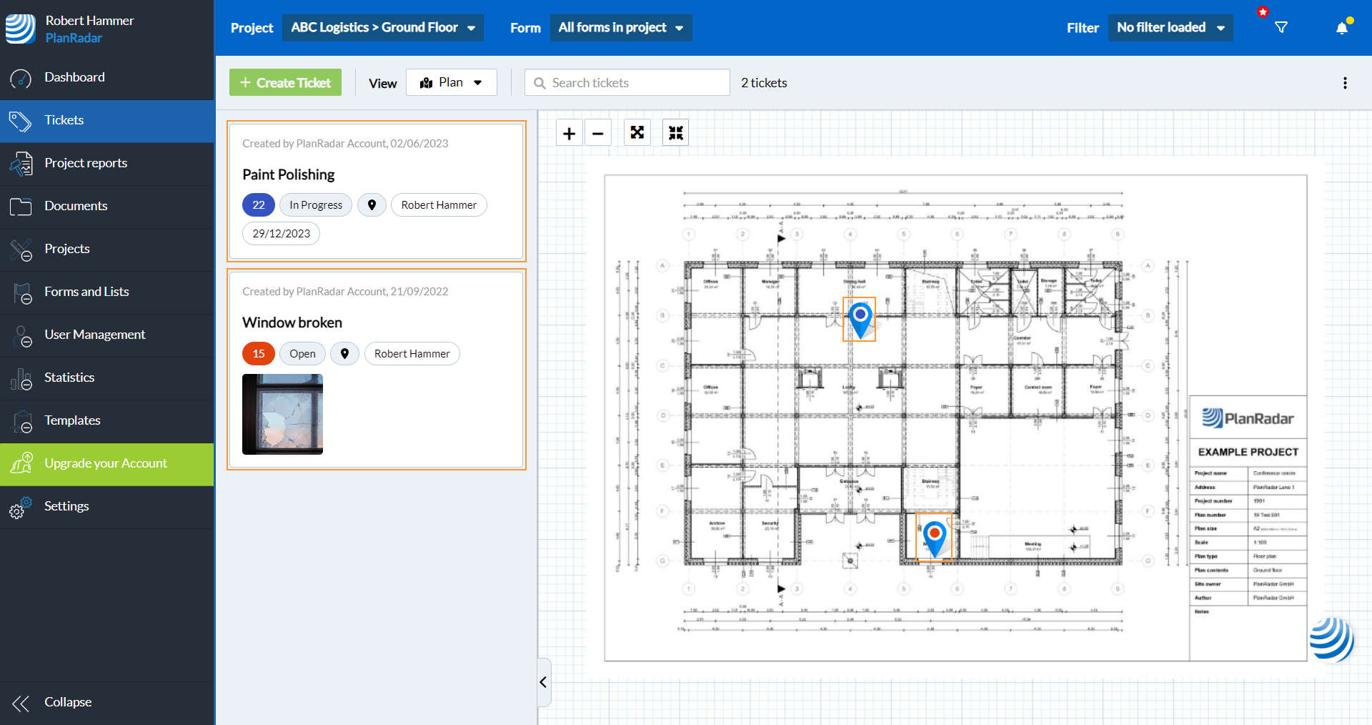The width and height of the screenshot is (1372, 725).
Task: Select the blue ticket marker on plan
Action: click(x=860, y=318)
